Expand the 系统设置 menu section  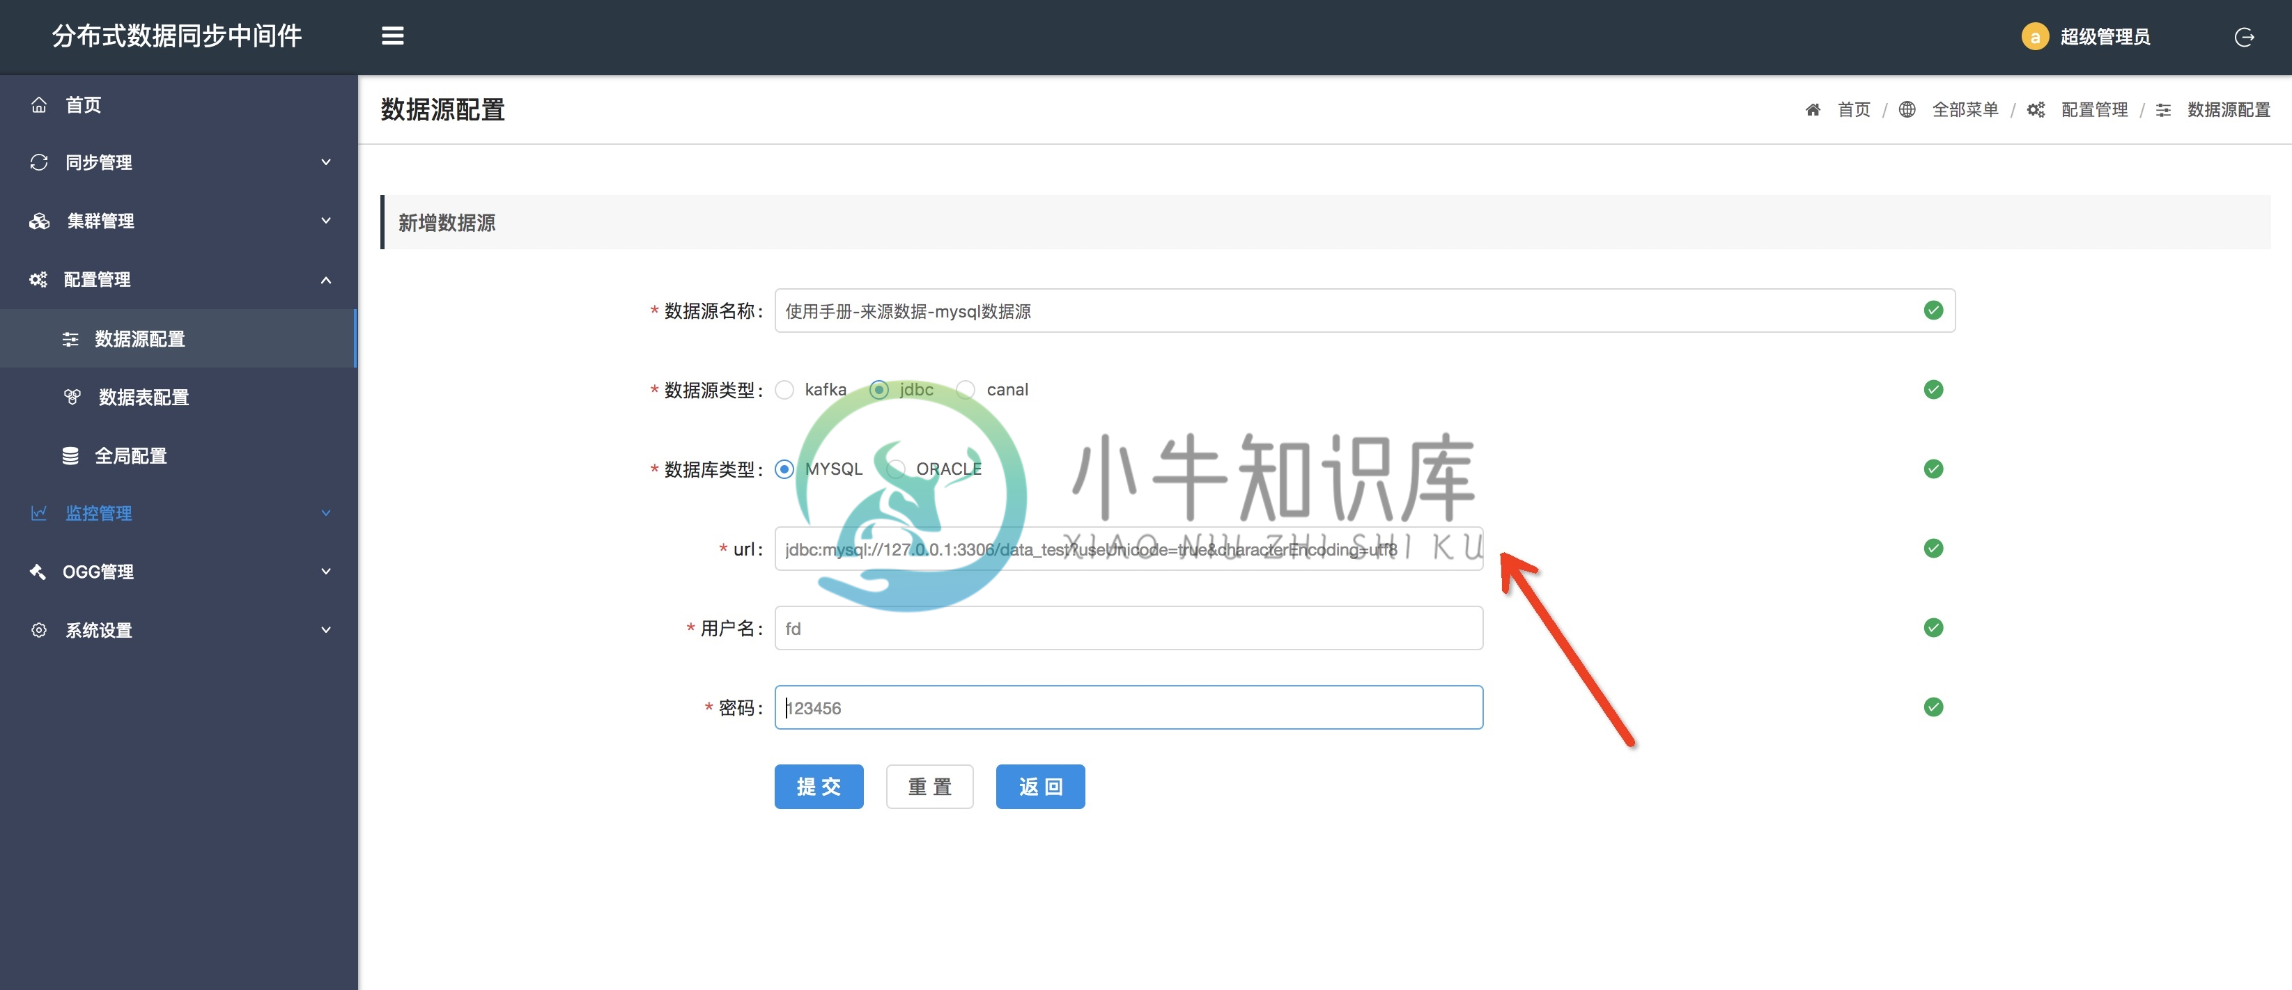pyautogui.click(x=177, y=629)
